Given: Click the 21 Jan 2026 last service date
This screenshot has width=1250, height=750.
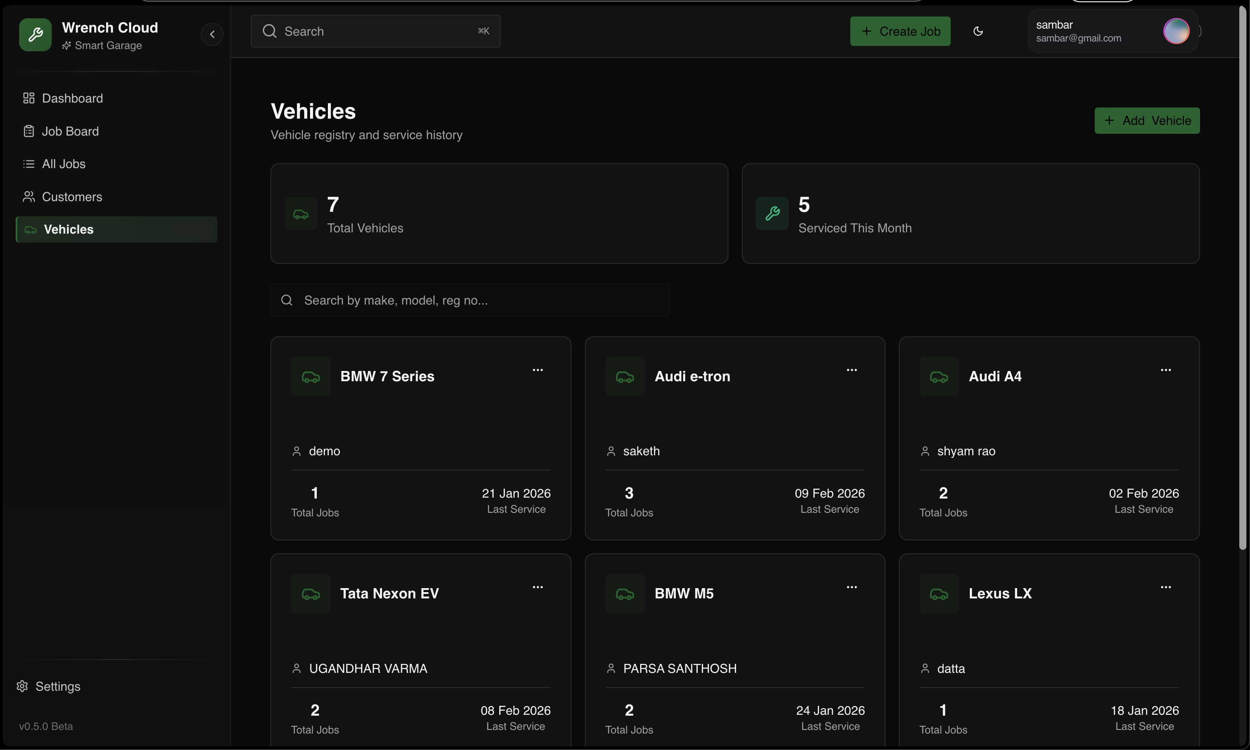Looking at the screenshot, I should point(516,493).
